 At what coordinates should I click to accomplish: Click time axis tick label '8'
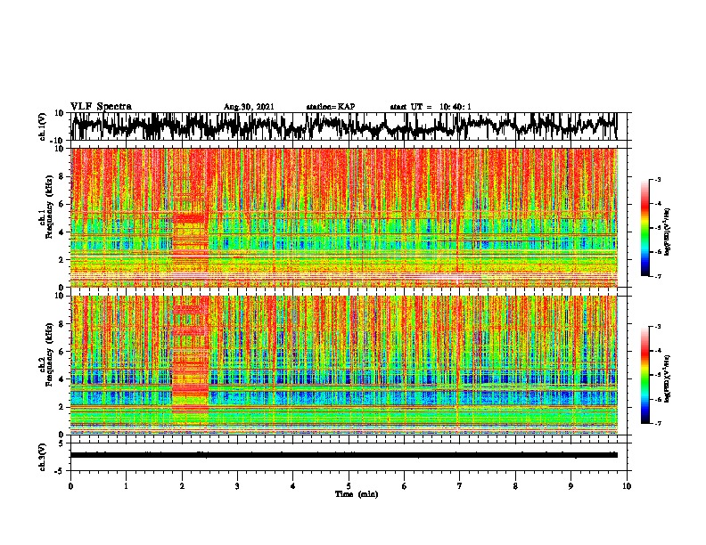(515, 486)
